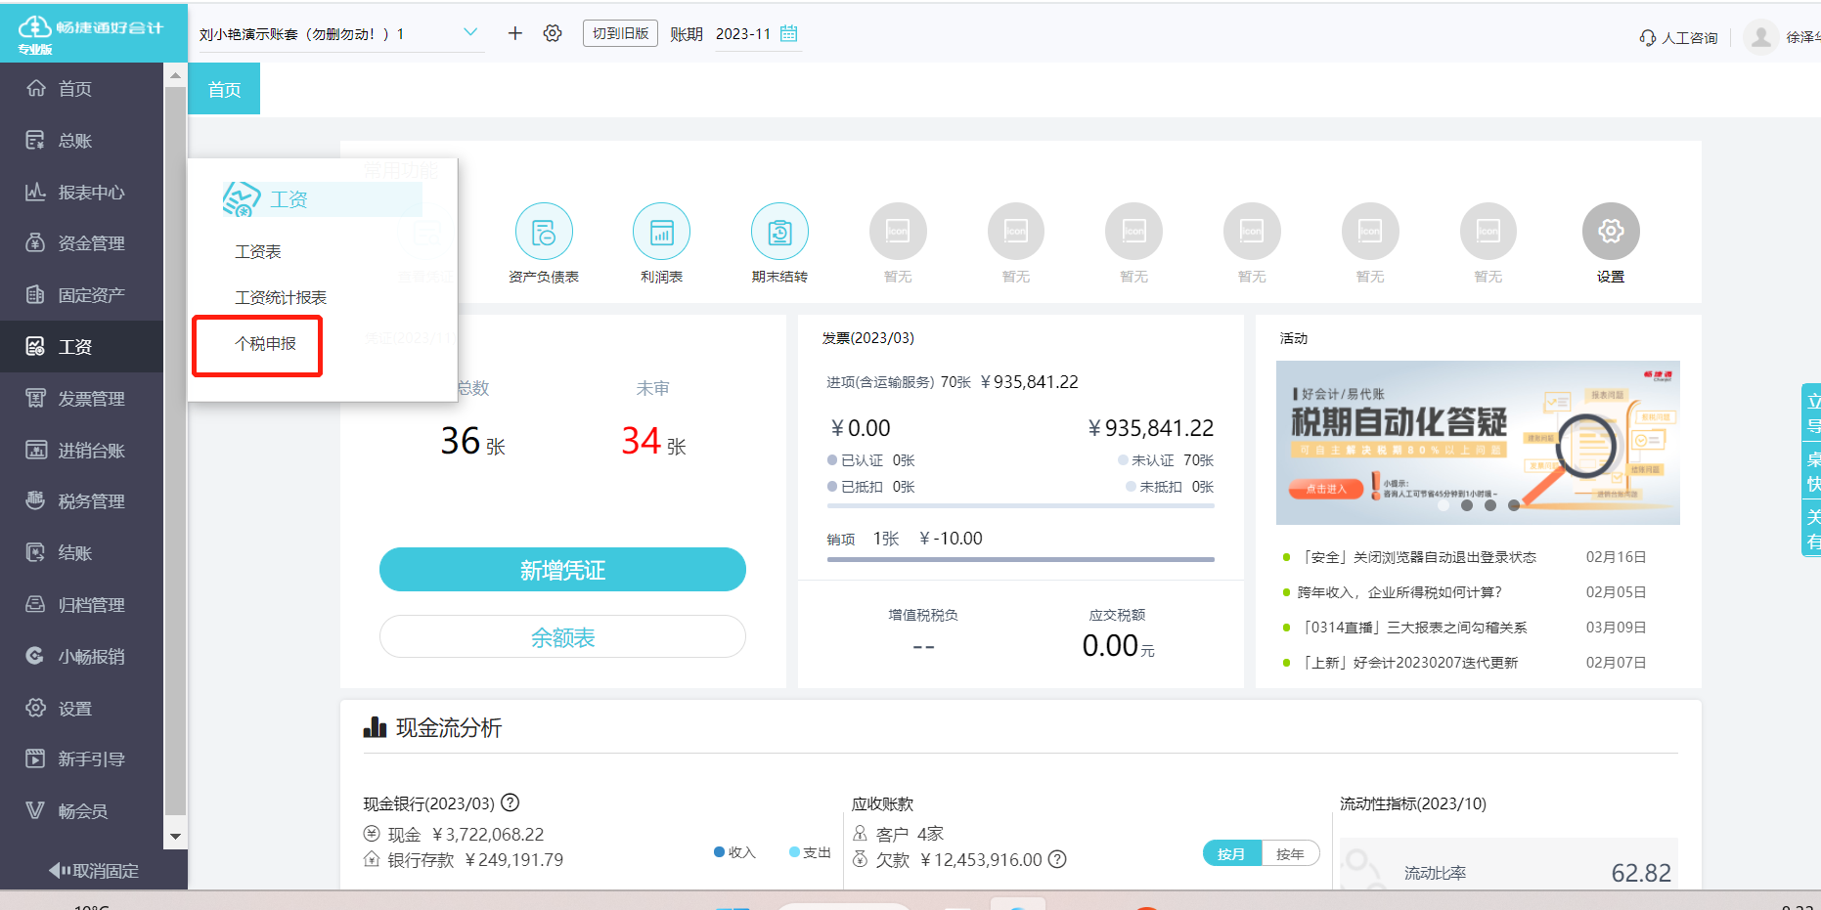Click 点击进入 on the 税期自动化答疑 banner
The width and height of the screenshot is (1821, 910).
[x=1326, y=488]
